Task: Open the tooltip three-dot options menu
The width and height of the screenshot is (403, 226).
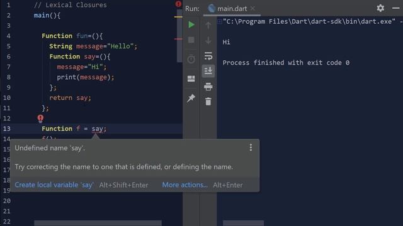Action: click(251, 148)
